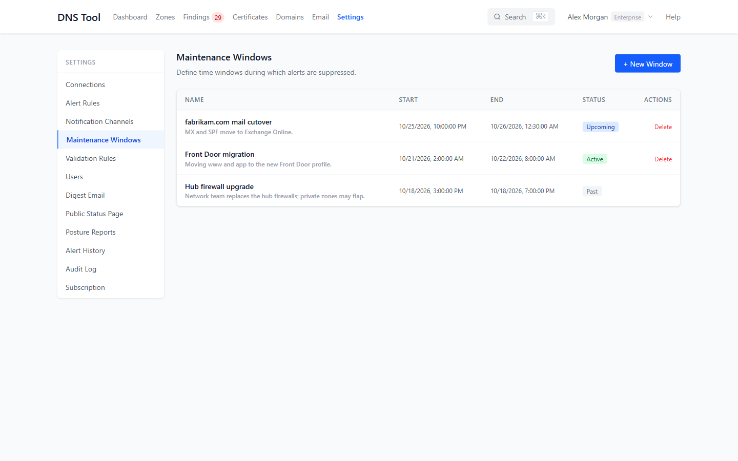Open the Audit Log
This screenshot has width=738, height=461.
pyautogui.click(x=111, y=269)
